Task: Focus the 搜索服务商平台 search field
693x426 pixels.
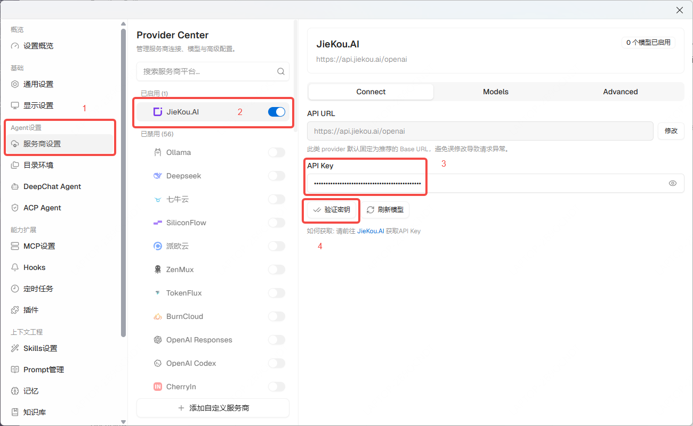Action: [213, 71]
